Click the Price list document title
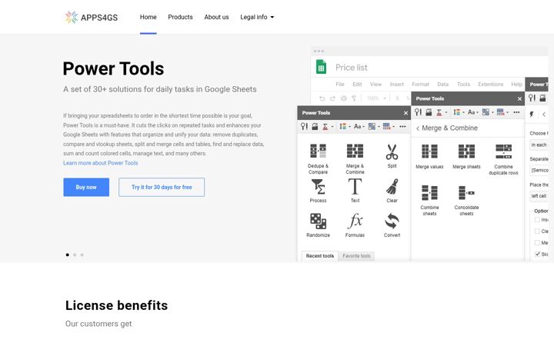554x346 pixels. pos(351,68)
